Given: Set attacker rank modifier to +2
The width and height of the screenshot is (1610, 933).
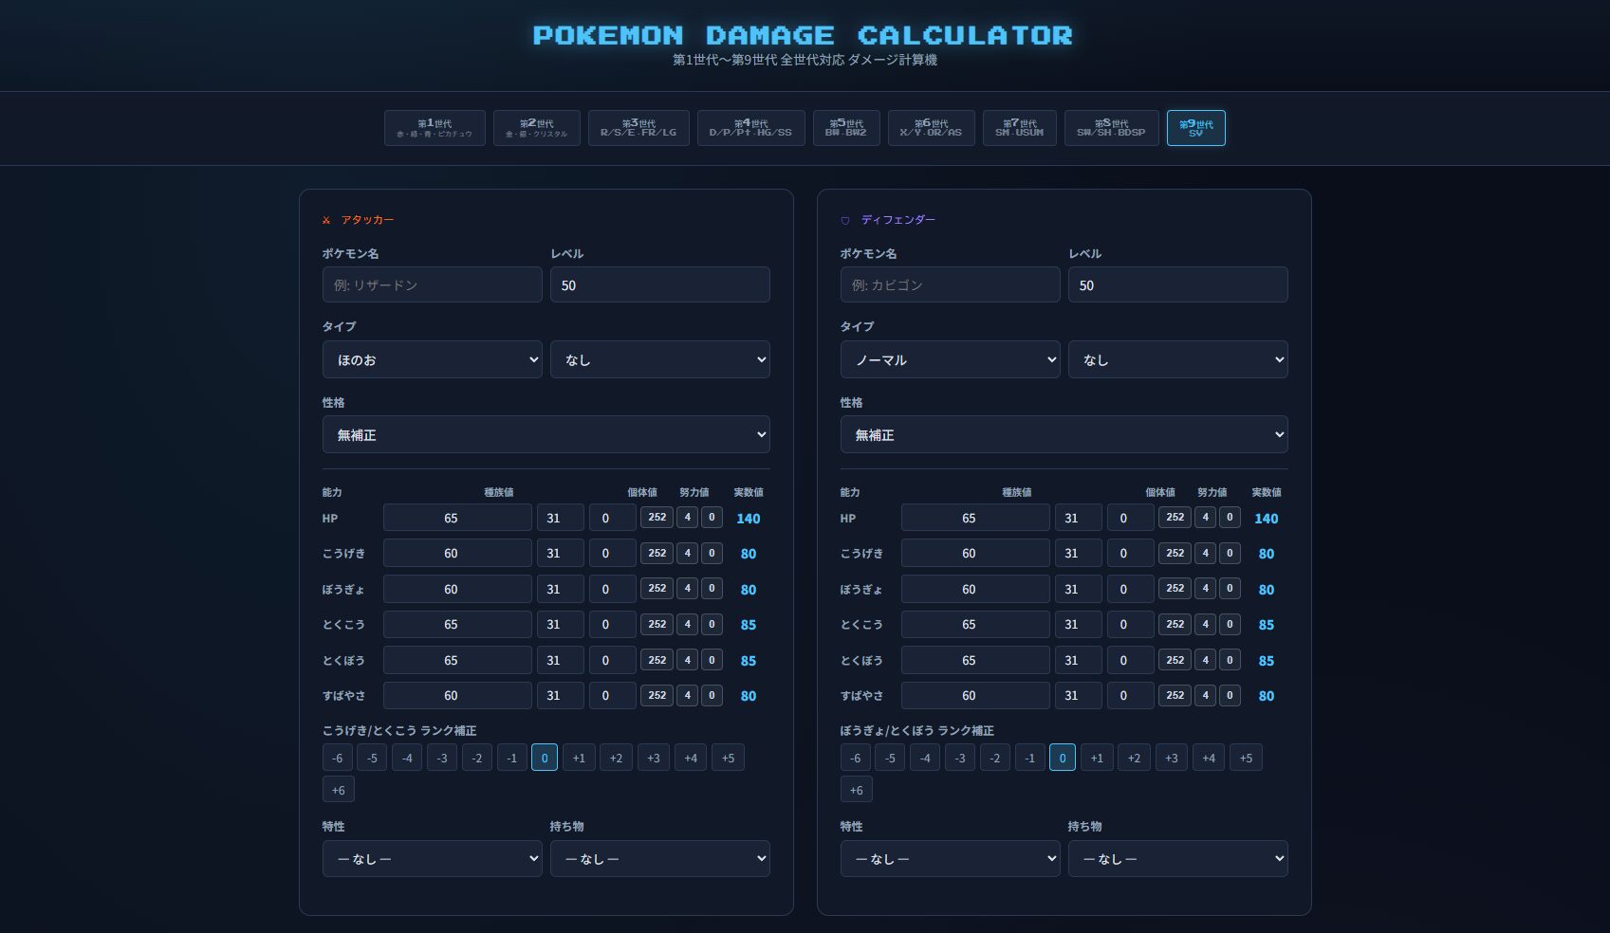Looking at the screenshot, I should (616, 758).
